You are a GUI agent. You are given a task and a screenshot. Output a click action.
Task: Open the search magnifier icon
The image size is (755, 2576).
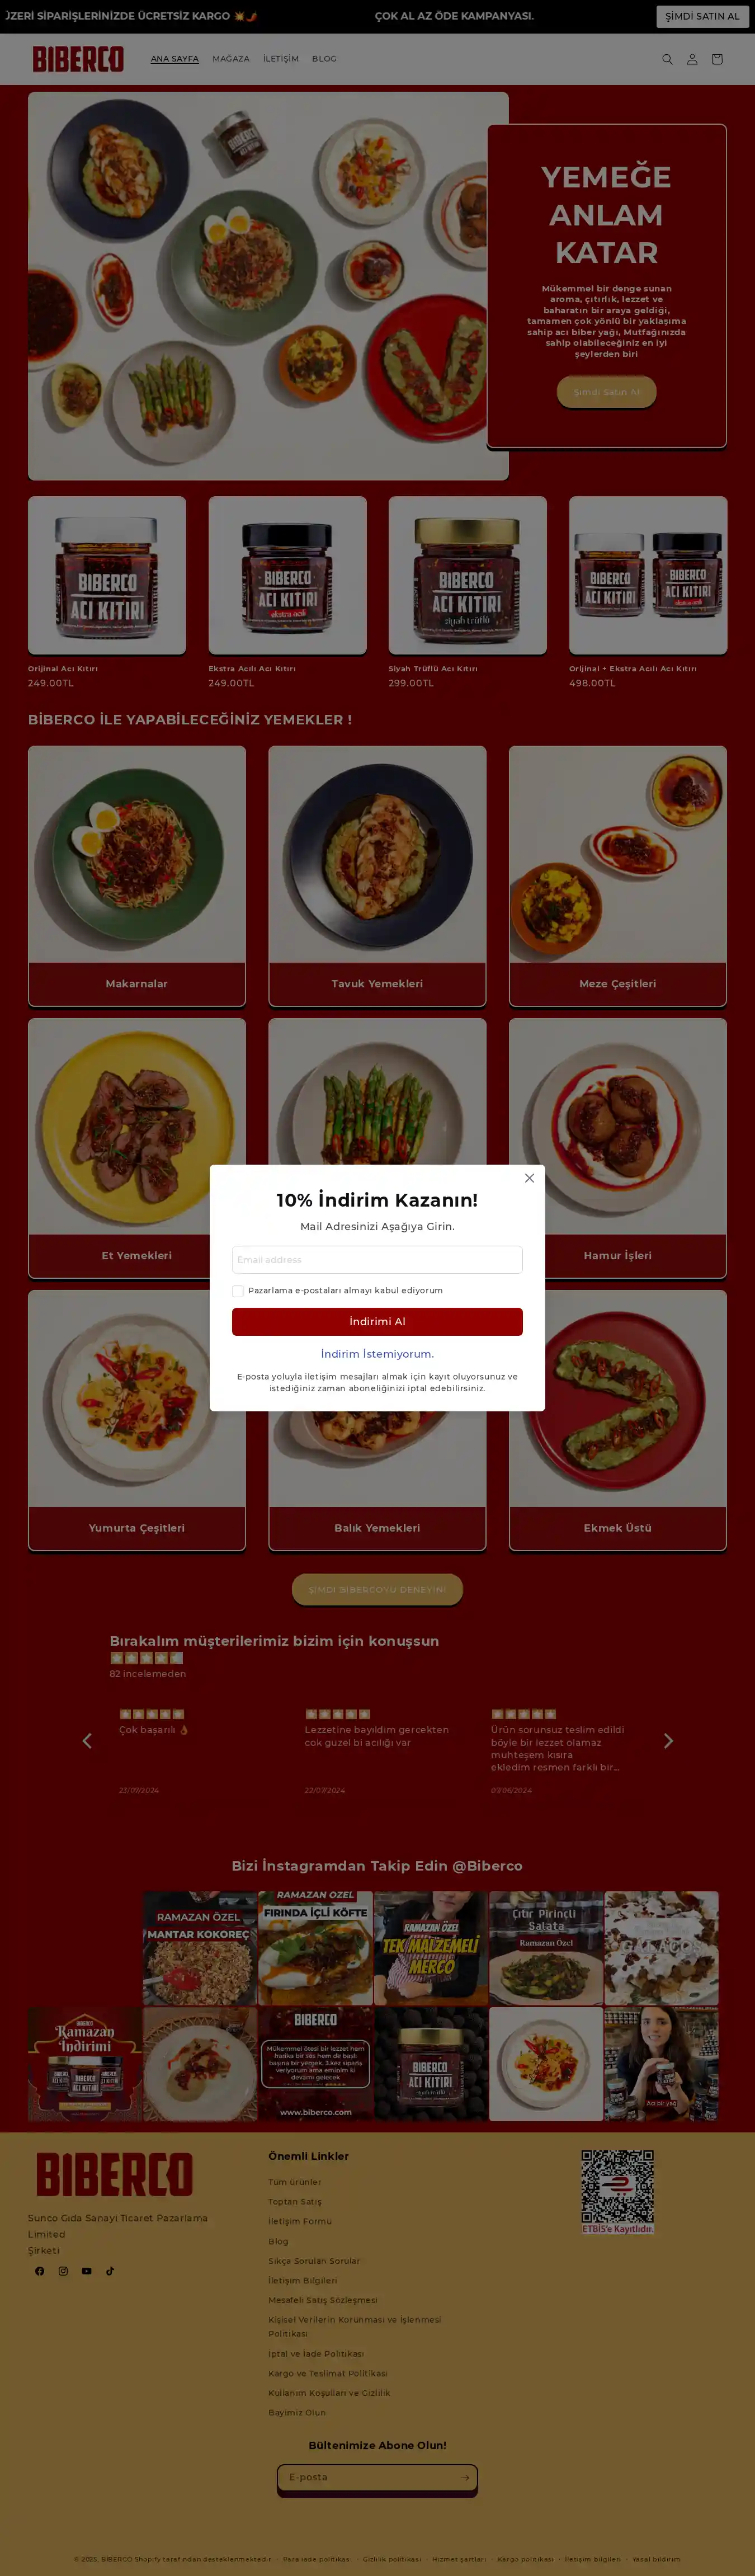click(x=667, y=59)
